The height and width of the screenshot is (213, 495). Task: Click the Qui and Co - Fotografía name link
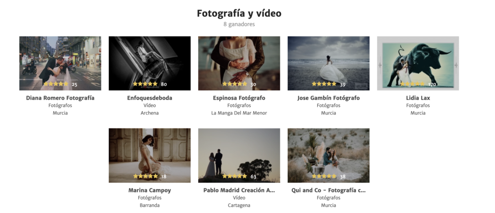328,190
